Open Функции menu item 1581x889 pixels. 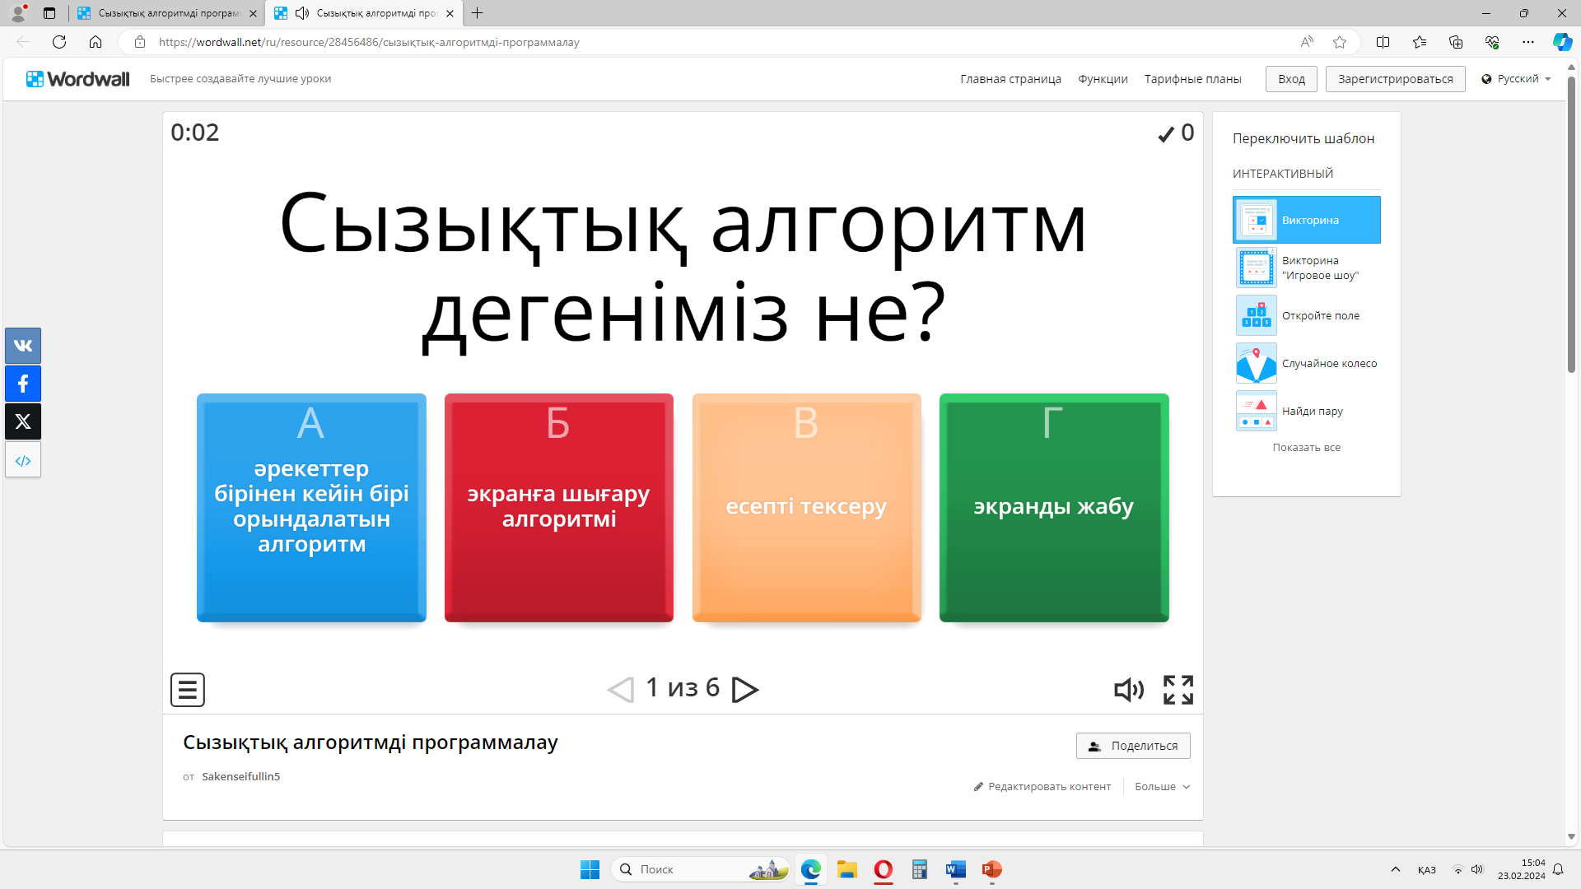pyautogui.click(x=1103, y=79)
